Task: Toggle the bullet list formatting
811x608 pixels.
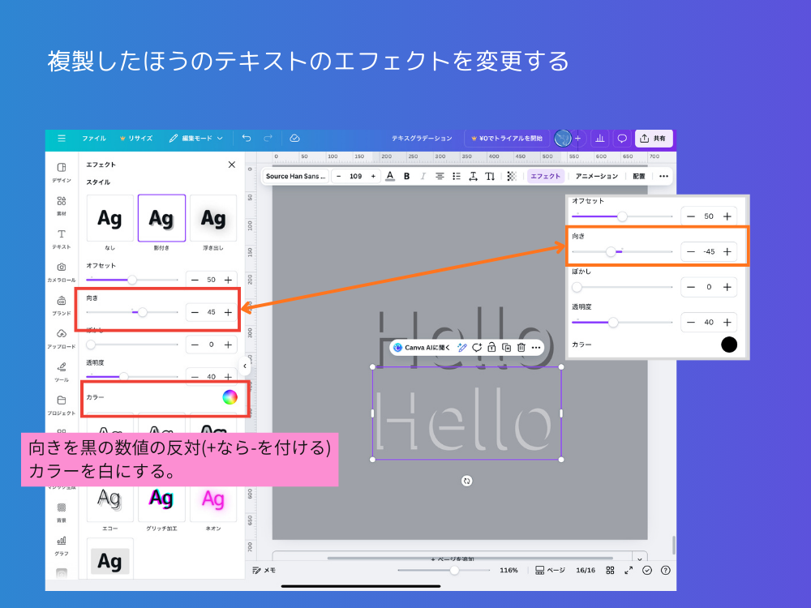Action: (455, 175)
